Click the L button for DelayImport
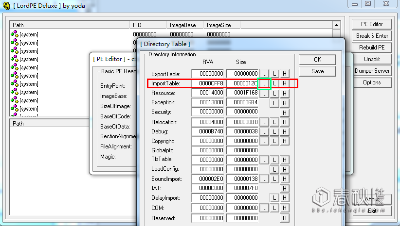400x226 pixels. click(x=274, y=198)
